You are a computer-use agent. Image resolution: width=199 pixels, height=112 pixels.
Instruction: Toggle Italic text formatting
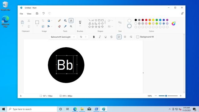coord(100,37)
